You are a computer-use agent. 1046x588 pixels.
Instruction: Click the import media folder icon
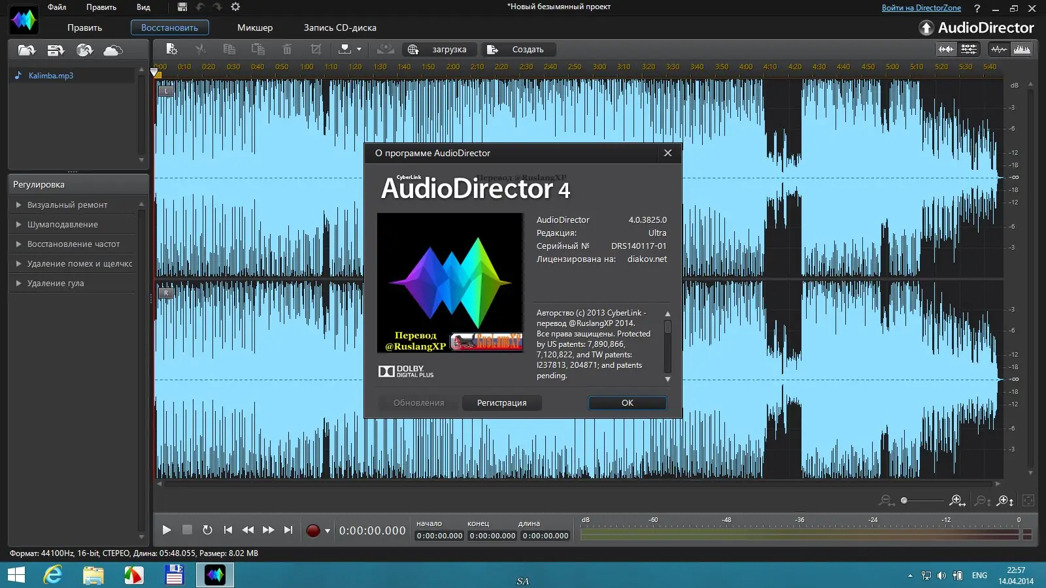coord(27,50)
